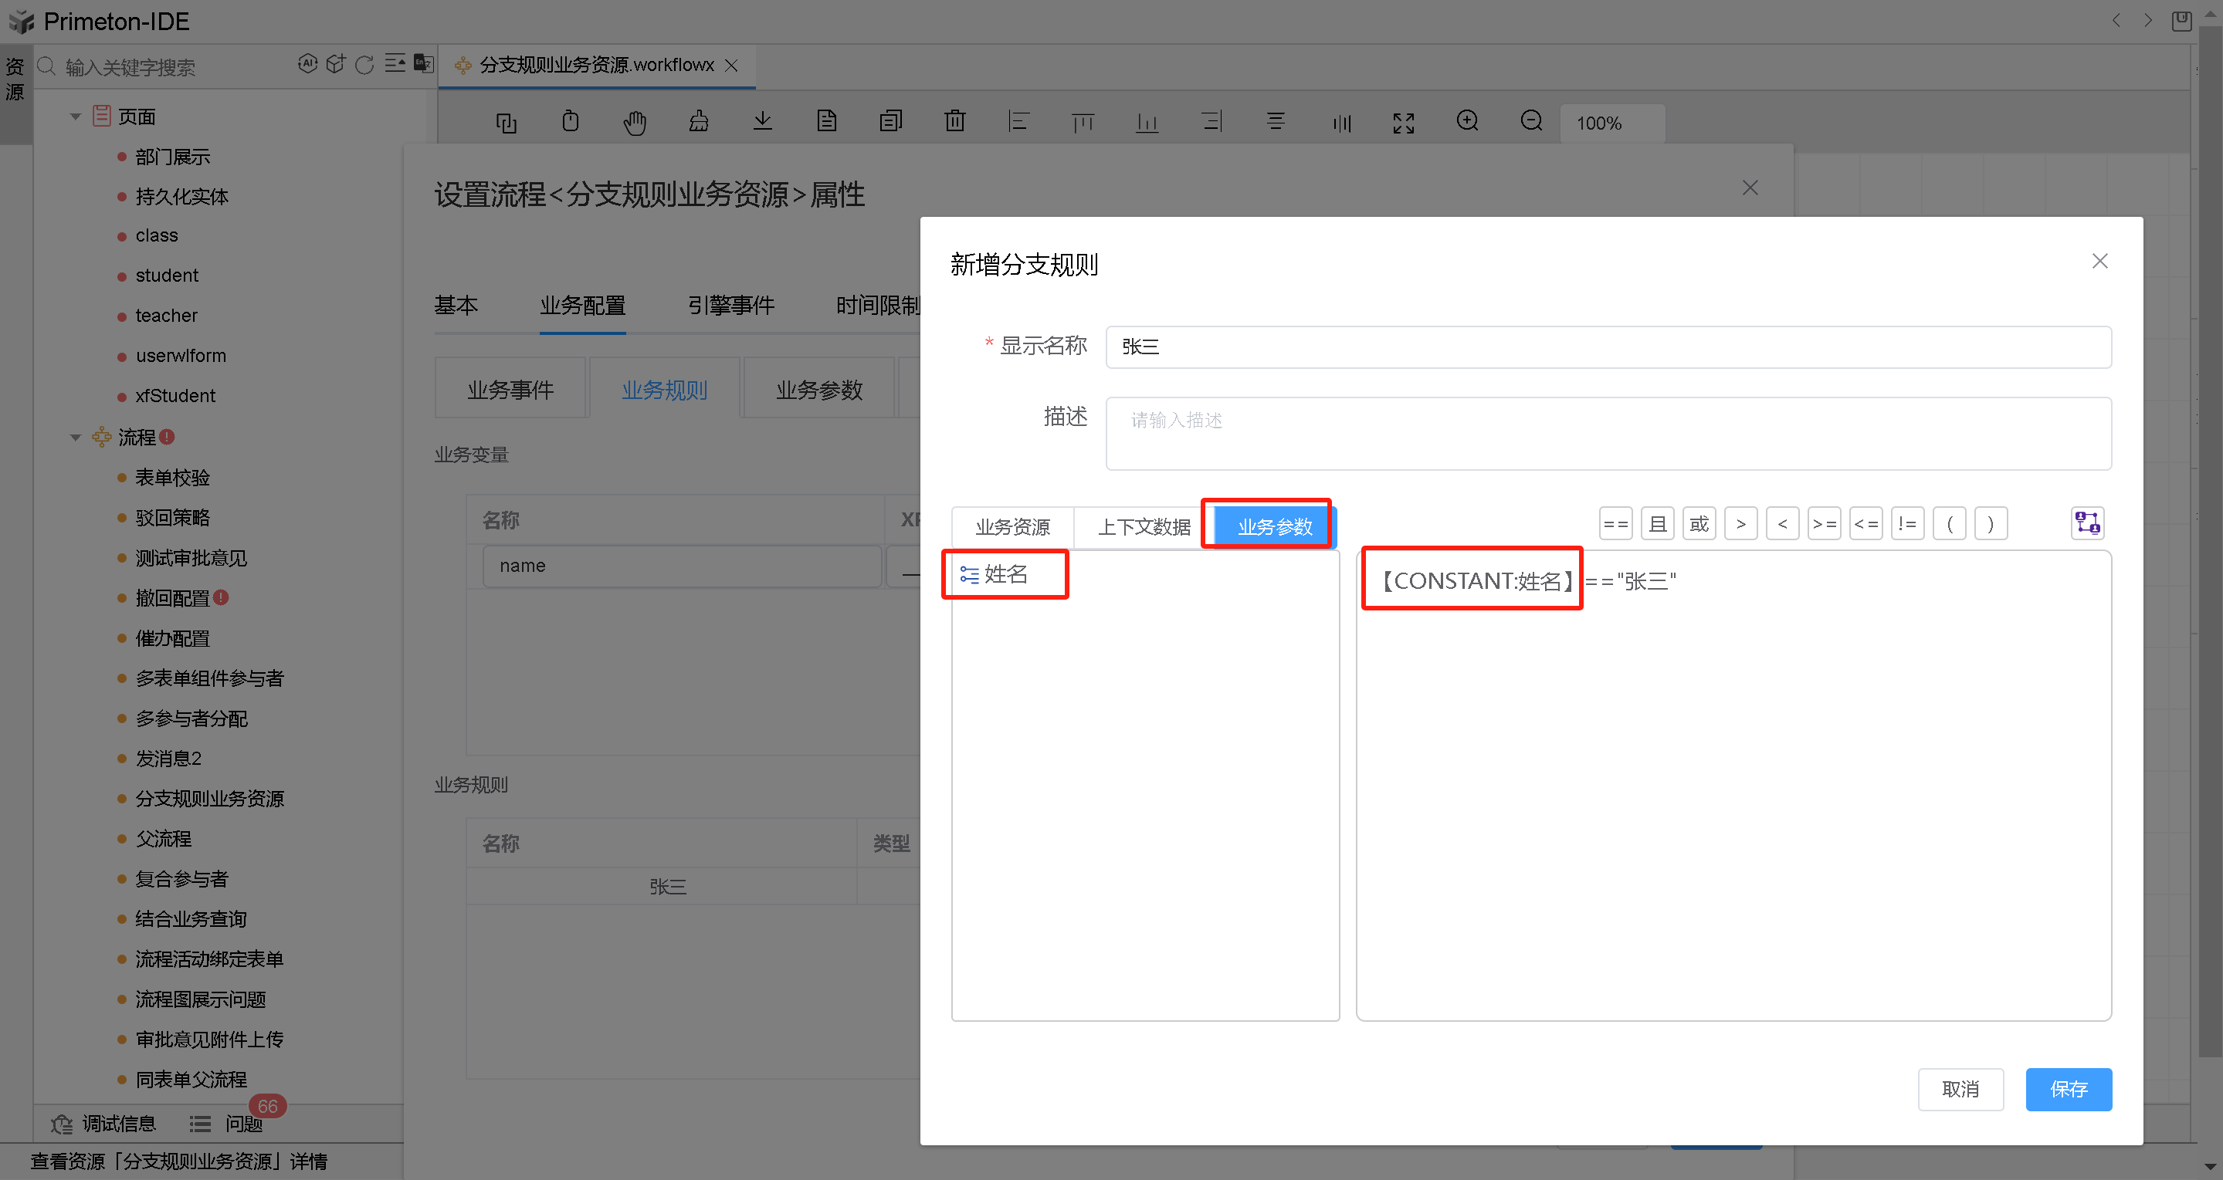The image size is (2223, 1180).
Task: Collapse the 页面 tree node
Action: pyautogui.click(x=75, y=117)
